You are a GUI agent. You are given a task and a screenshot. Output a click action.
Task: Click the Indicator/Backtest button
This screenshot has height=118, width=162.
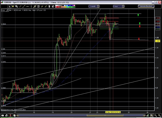[146, 6]
